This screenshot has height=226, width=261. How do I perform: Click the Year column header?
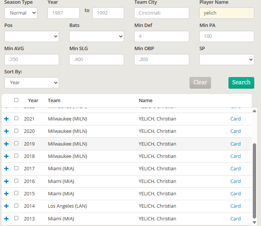point(33,100)
